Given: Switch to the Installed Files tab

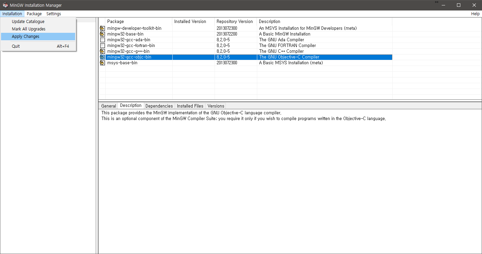Looking at the screenshot, I should coord(190,106).
